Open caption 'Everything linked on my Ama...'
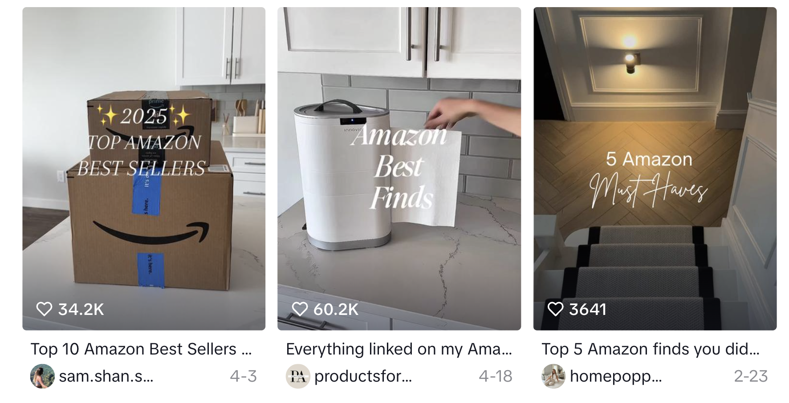Screen dimensions: 789x403 pos(399,349)
